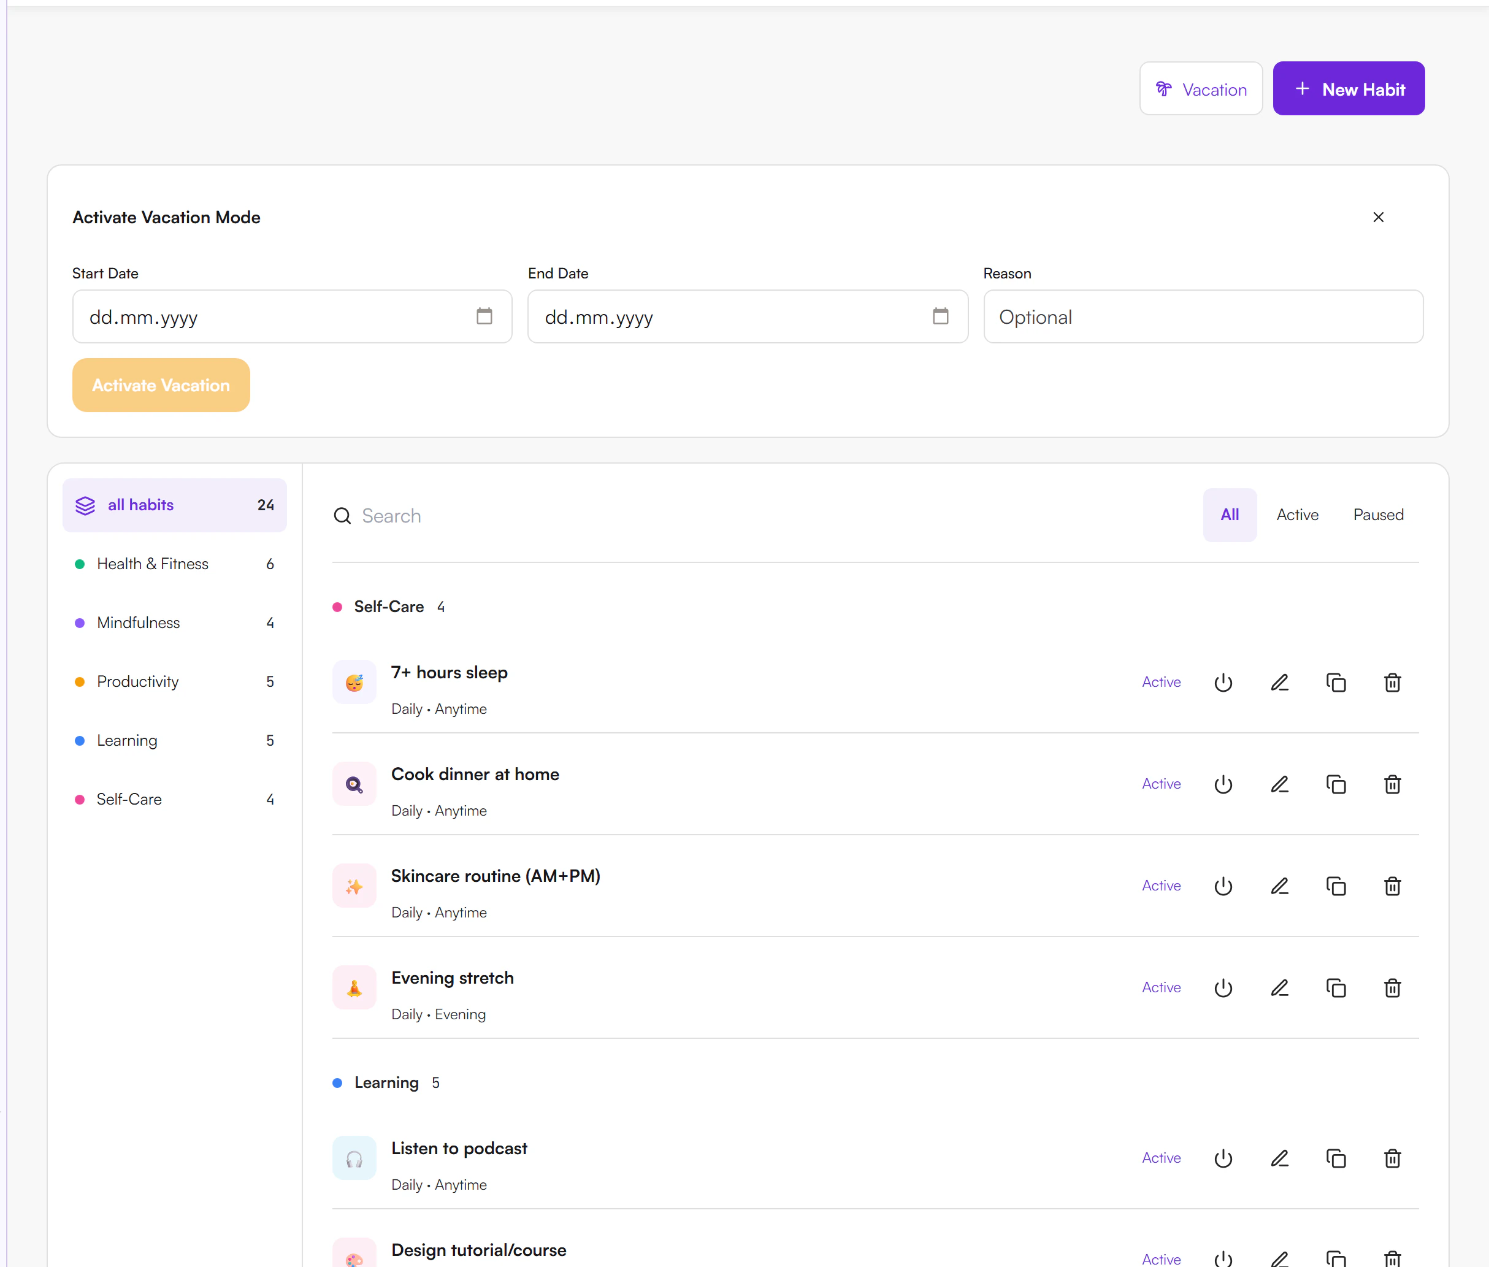
Task: Pause the 7+ hours sleep habit
Action: 1223,683
